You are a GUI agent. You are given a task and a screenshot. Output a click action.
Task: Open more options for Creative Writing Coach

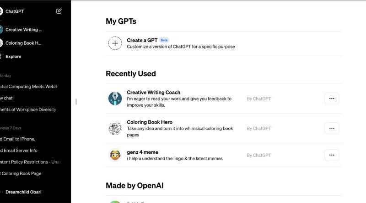point(332,99)
